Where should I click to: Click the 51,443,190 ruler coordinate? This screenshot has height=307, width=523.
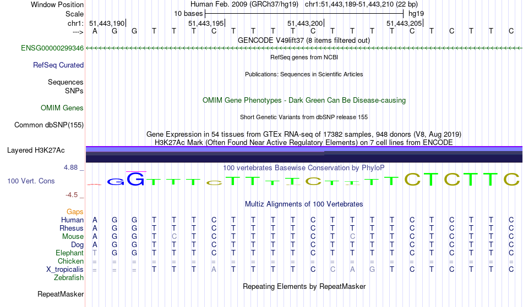(x=107, y=23)
